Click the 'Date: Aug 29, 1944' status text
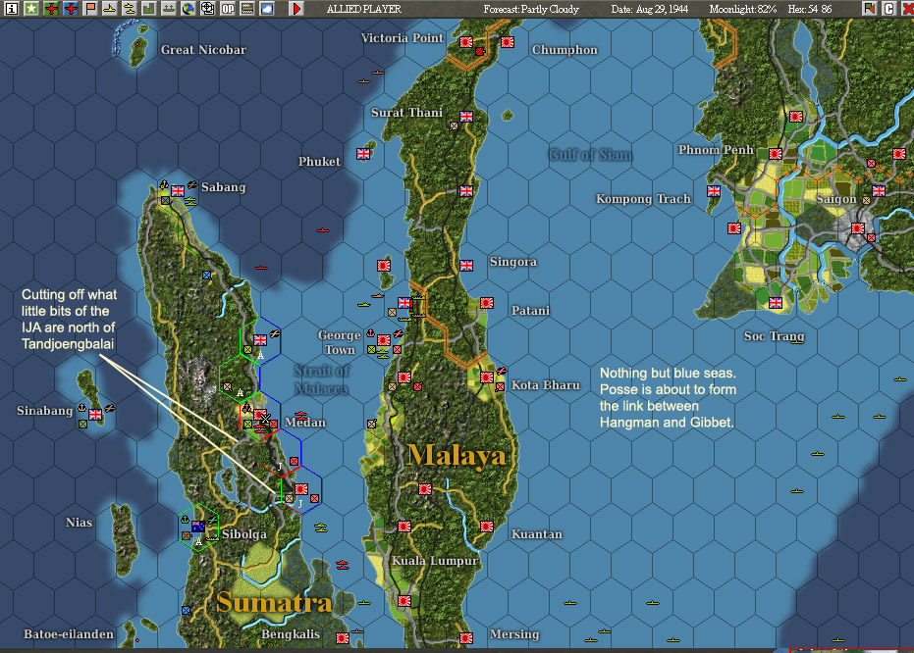Image resolution: width=914 pixels, height=653 pixels. click(649, 9)
